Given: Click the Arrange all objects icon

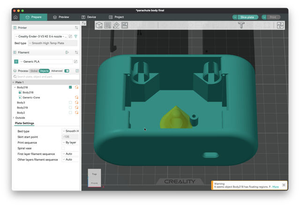Looking at the screenshot, I should point(125,25).
